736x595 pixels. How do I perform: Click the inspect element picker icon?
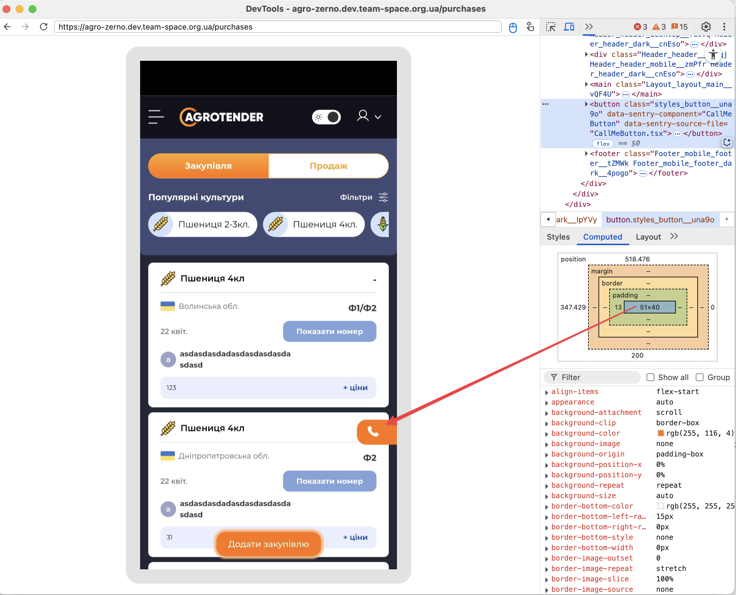point(551,27)
